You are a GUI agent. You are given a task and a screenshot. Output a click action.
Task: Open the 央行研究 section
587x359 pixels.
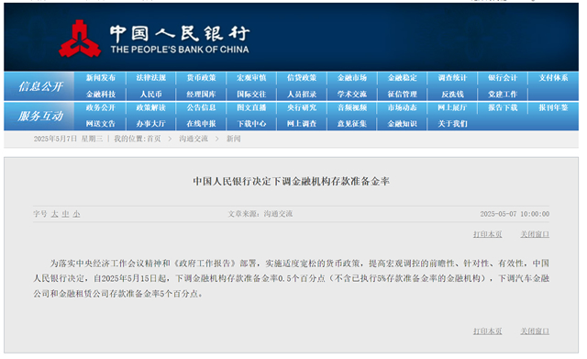302,108
